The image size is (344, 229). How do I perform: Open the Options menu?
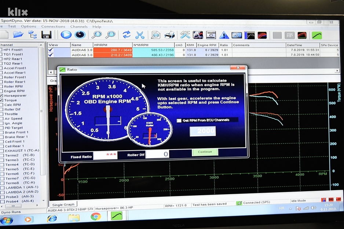(29, 26)
